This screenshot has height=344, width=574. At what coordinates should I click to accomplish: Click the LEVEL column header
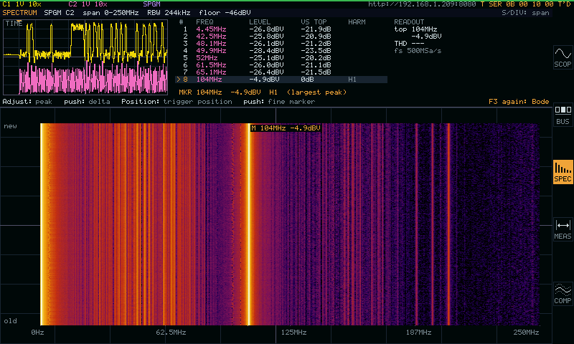click(260, 22)
